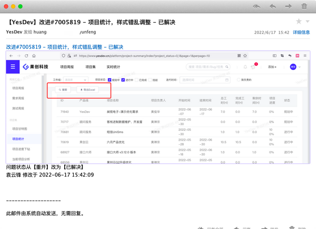Click the browser back arrow in the screenshot
This screenshot has height=229, width=316.
[11, 56]
